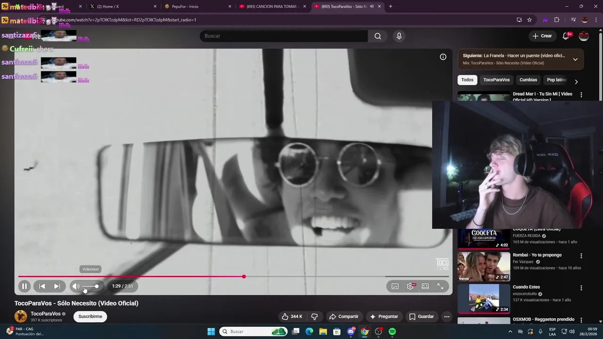Subscribe with the Suscribirme button
Viewport: 603px width, 339px height.
pos(90,316)
